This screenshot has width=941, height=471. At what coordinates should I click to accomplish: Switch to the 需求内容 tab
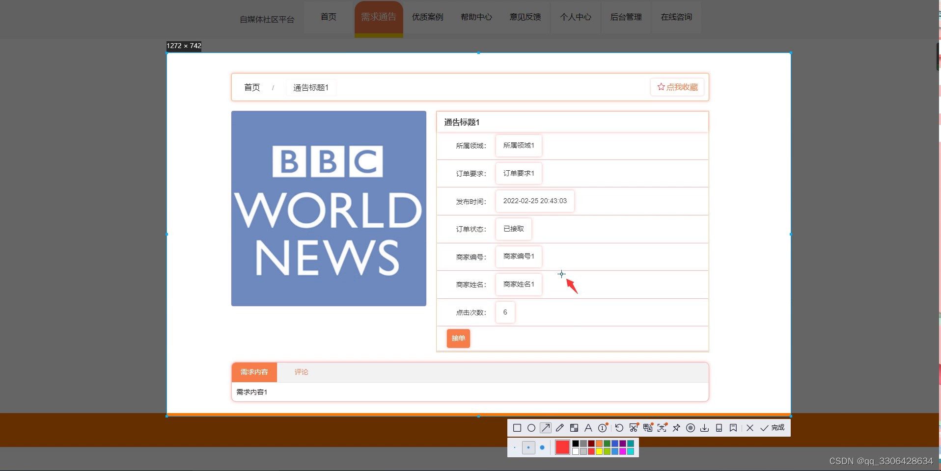pyautogui.click(x=254, y=372)
